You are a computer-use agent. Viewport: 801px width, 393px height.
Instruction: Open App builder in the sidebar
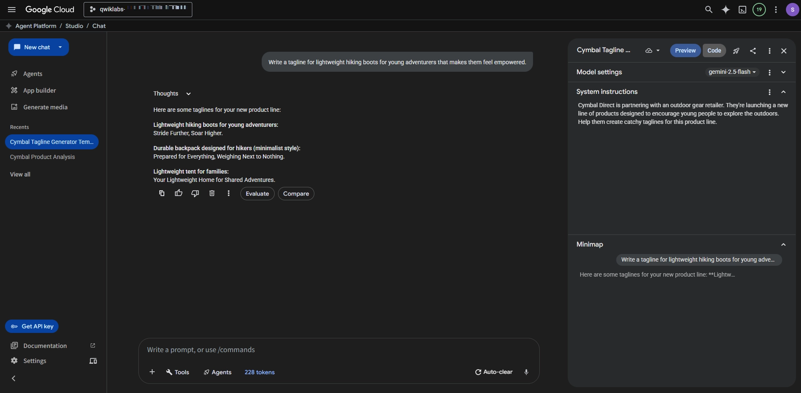(x=39, y=91)
